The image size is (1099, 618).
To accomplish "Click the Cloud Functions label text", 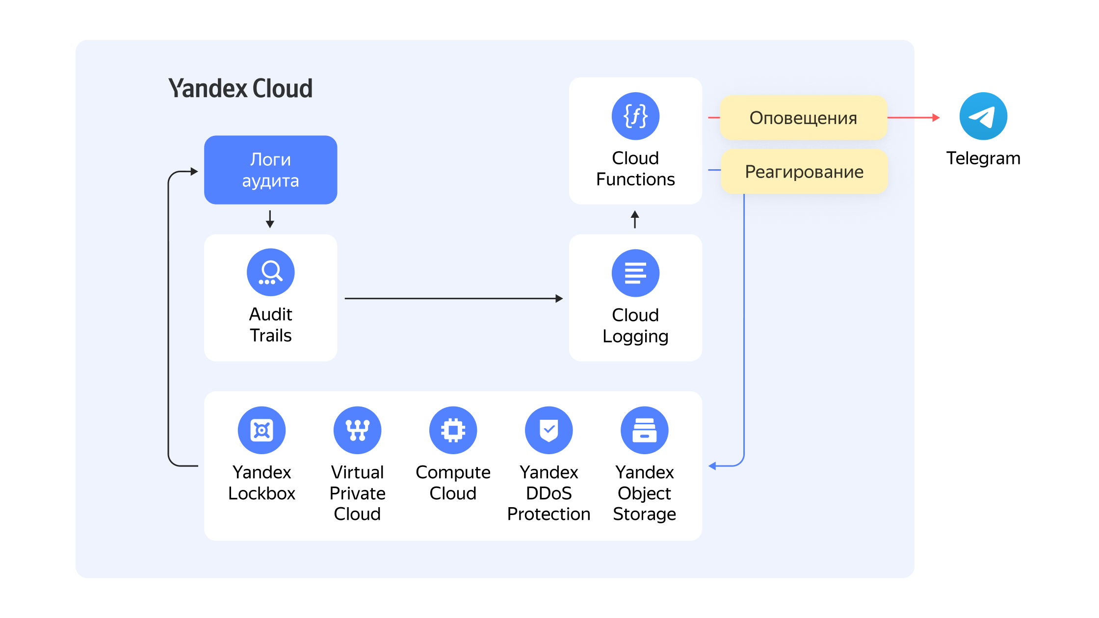I will (x=635, y=169).
